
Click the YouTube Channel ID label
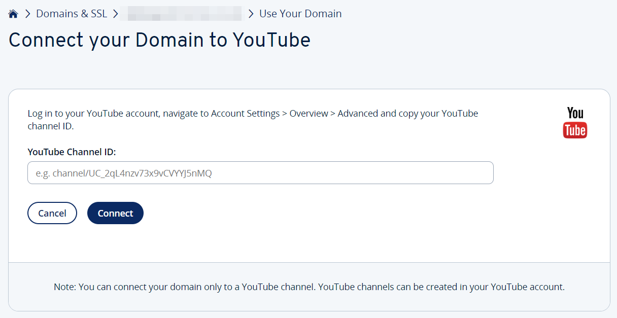(x=72, y=152)
